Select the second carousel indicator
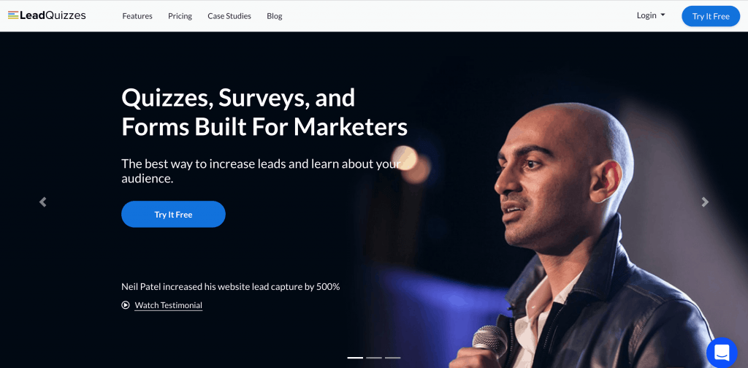 click(x=374, y=358)
